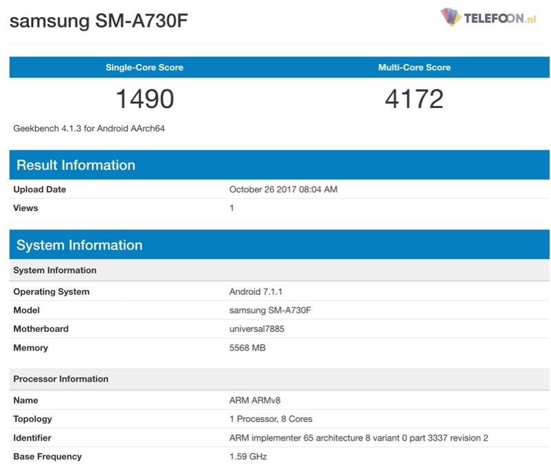The height and width of the screenshot is (475, 551).
Task: Select the 'ARM implementer 65 architecture 8' identifier value
Action: pyautogui.click(x=359, y=438)
